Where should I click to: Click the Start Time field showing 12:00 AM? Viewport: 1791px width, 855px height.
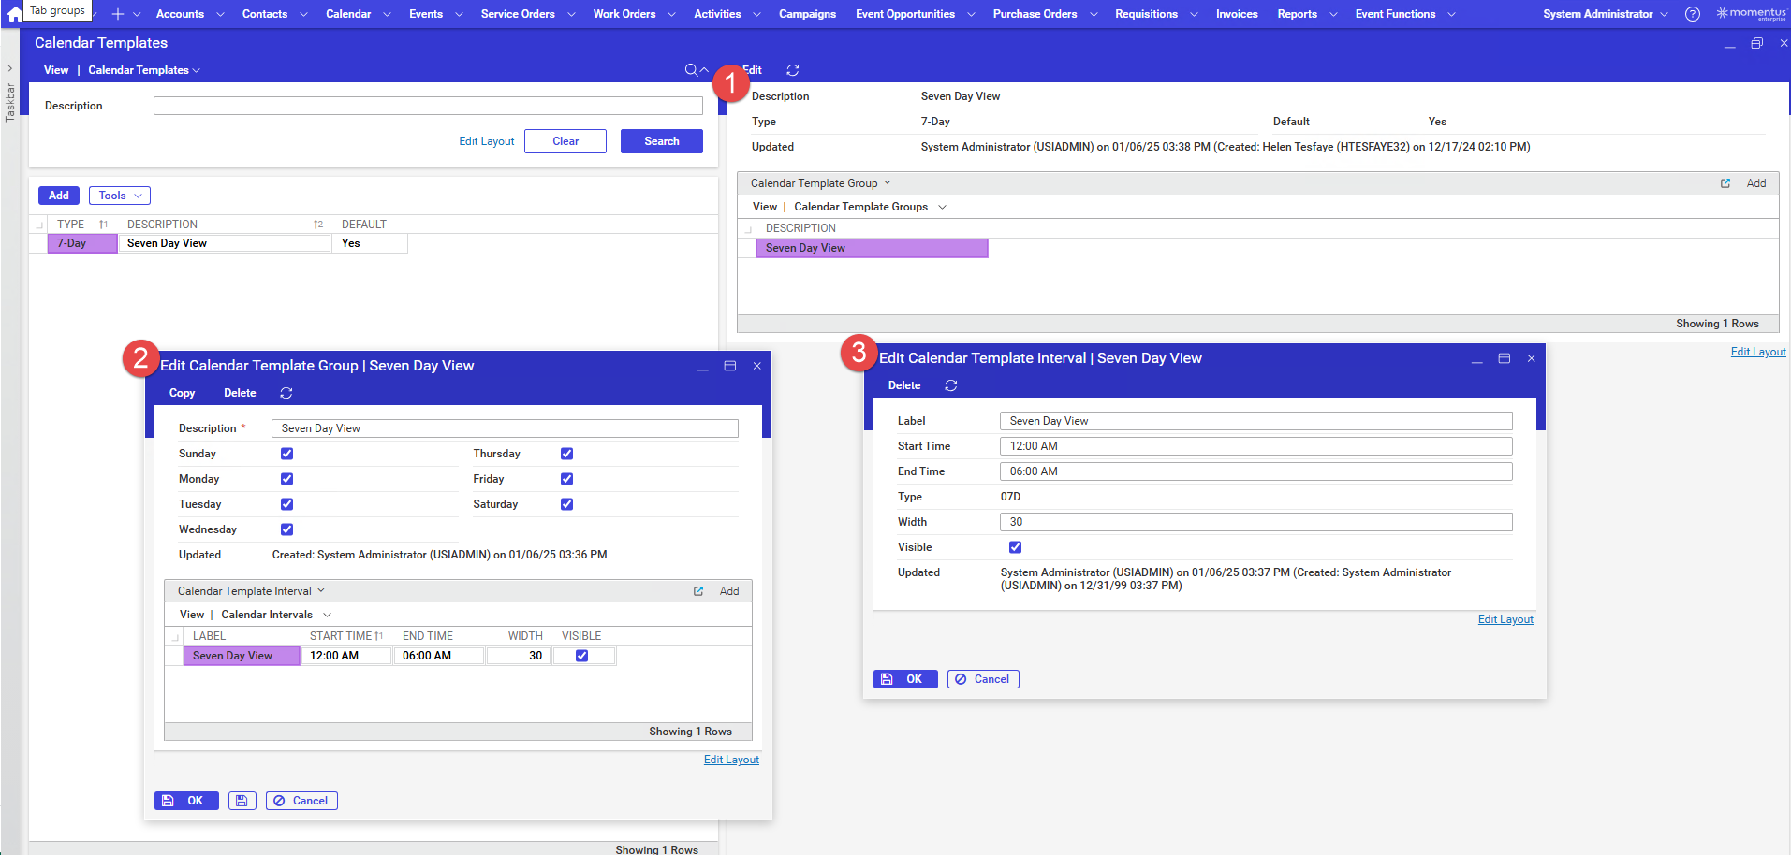(1255, 446)
